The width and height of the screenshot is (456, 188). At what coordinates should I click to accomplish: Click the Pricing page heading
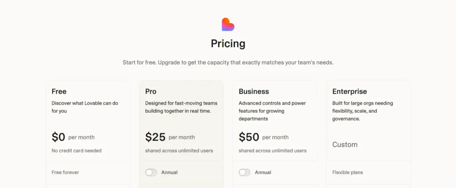point(228,44)
